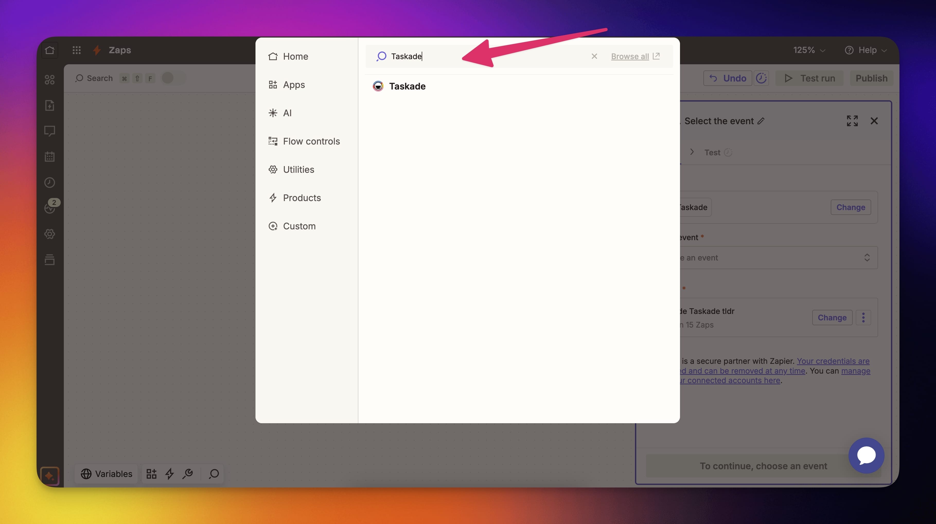Select Flow controls category

pyautogui.click(x=311, y=141)
